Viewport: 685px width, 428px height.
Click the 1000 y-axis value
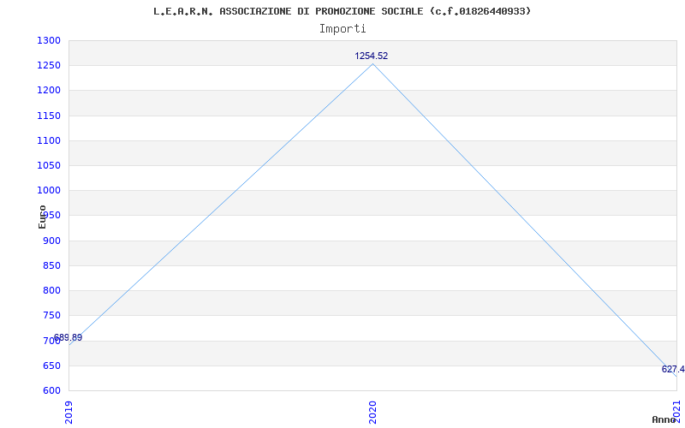(x=49, y=190)
